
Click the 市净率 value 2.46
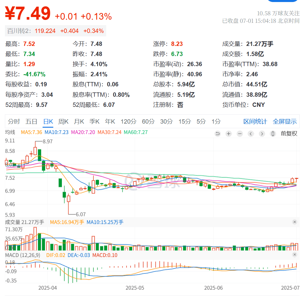pos(252,74)
